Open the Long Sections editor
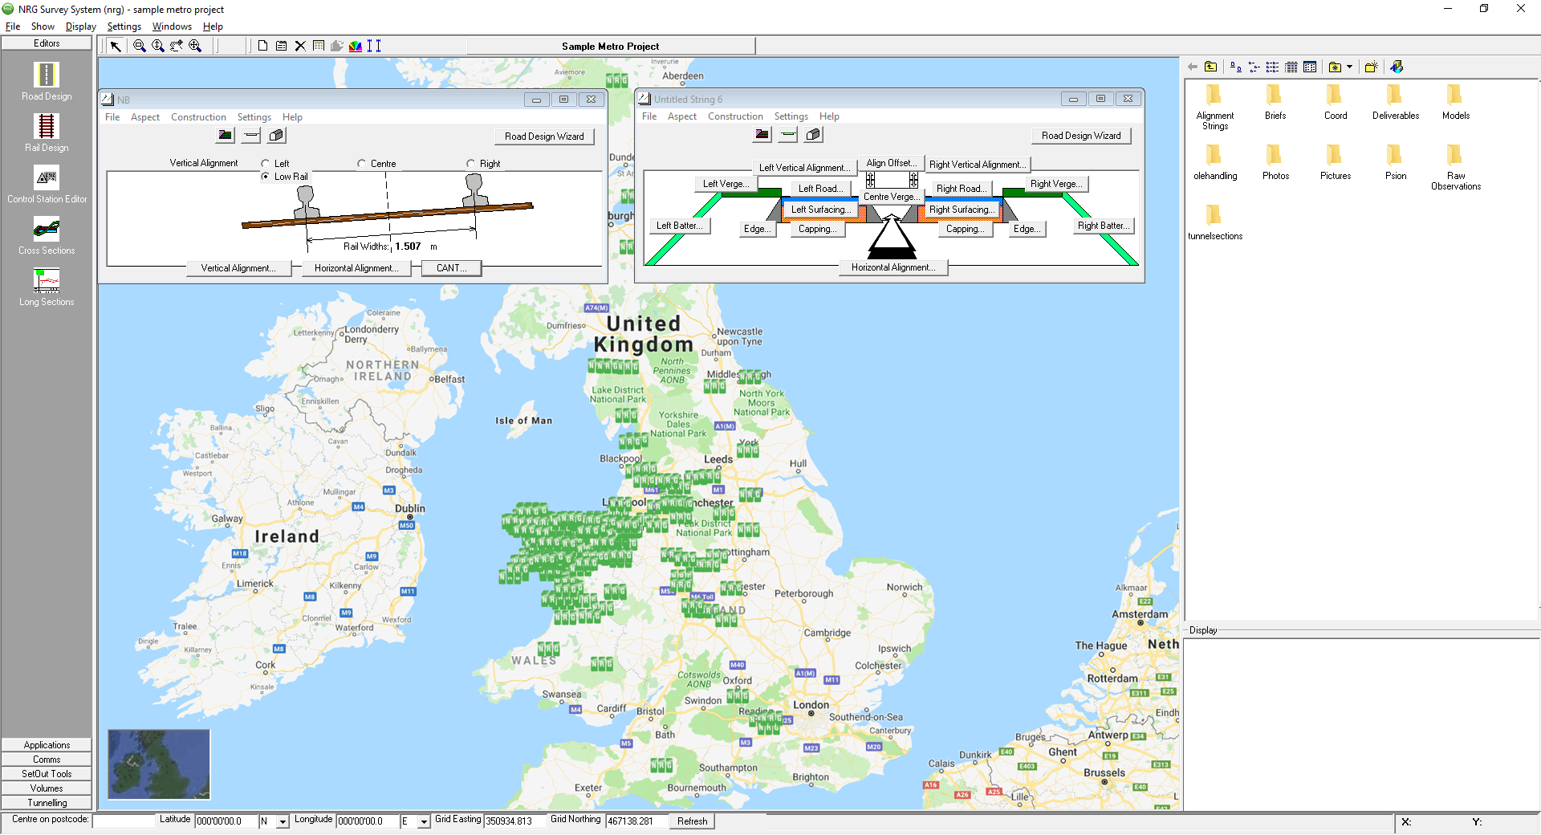This screenshot has height=835, width=1541. click(x=47, y=287)
